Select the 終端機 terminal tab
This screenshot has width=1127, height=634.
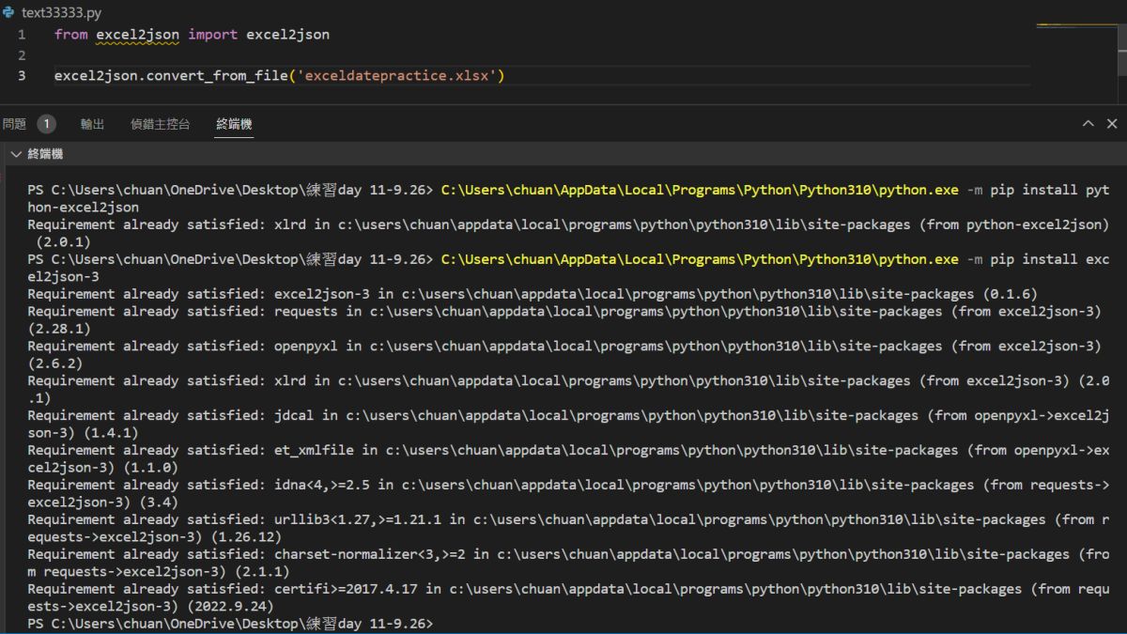click(234, 124)
